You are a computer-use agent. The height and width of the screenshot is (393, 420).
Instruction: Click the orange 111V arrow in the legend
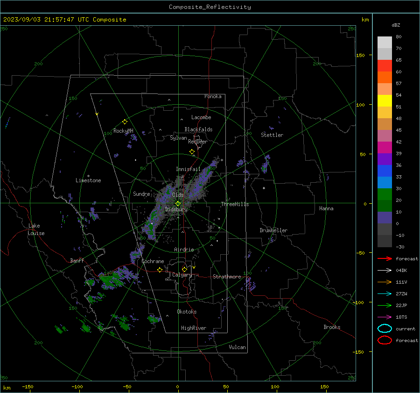coord(385,282)
